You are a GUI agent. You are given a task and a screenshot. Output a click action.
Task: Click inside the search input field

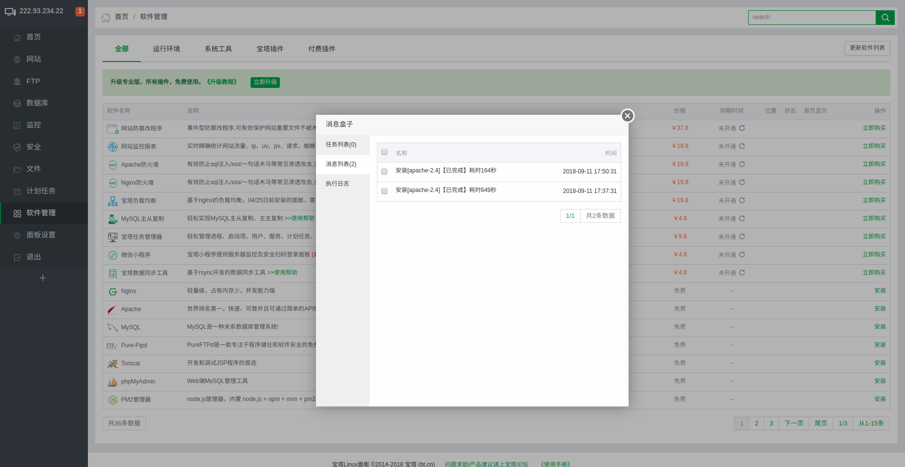[x=812, y=17]
